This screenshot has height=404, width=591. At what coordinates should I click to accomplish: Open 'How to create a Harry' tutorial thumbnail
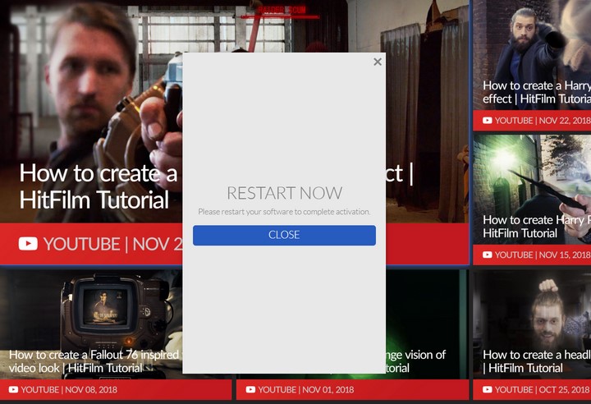[532, 55]
